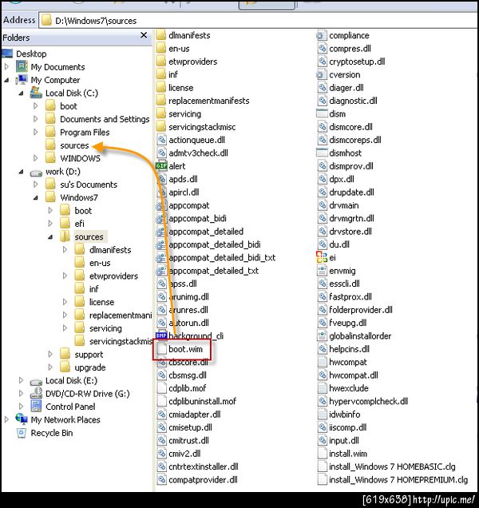Image resolution: width=479 pixels, height=508 pixels.
Task: Open Recycle Bin icon
Action: tap(22, 433)
